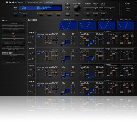Switch to the TVA page
The height and width of the screenshot is (122, 137).
(13, 36)
